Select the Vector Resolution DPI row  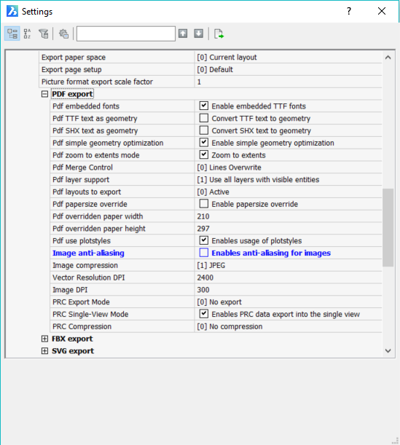[216, 277]
